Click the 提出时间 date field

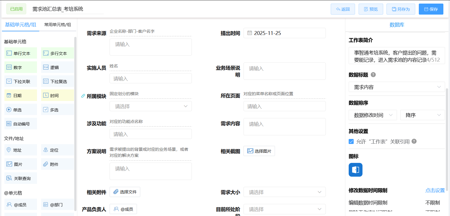pos(285,33)
